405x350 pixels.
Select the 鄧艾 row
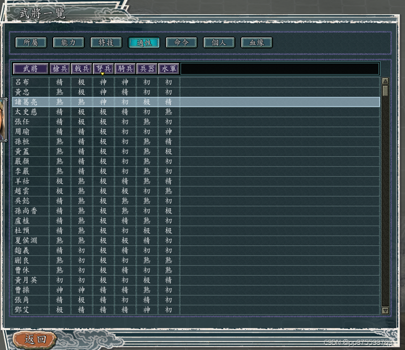pyautogui.click(x=196, y=310)
